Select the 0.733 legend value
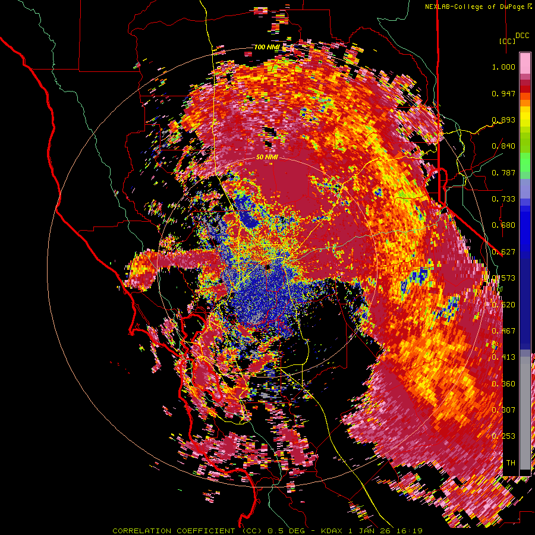The height and width of the screenshot is (535, 535). pos(503,199)
